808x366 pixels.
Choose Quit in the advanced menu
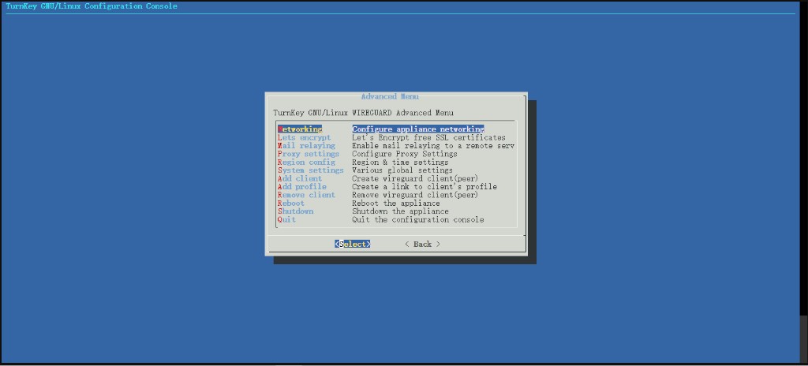[x=286, y=219]
